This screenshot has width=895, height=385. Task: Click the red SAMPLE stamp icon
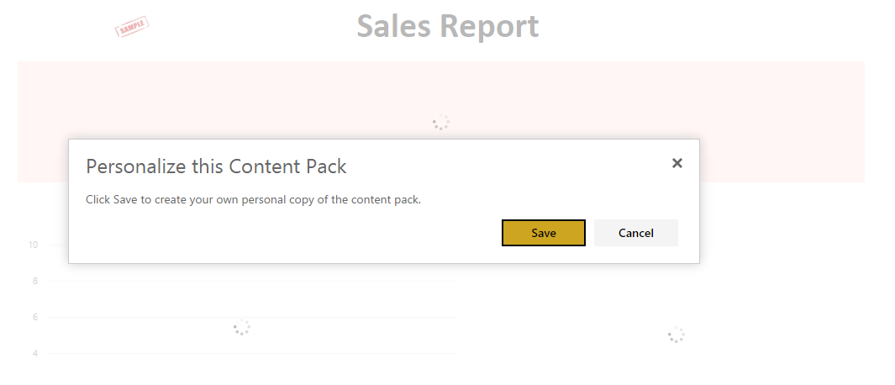[132, 27]
